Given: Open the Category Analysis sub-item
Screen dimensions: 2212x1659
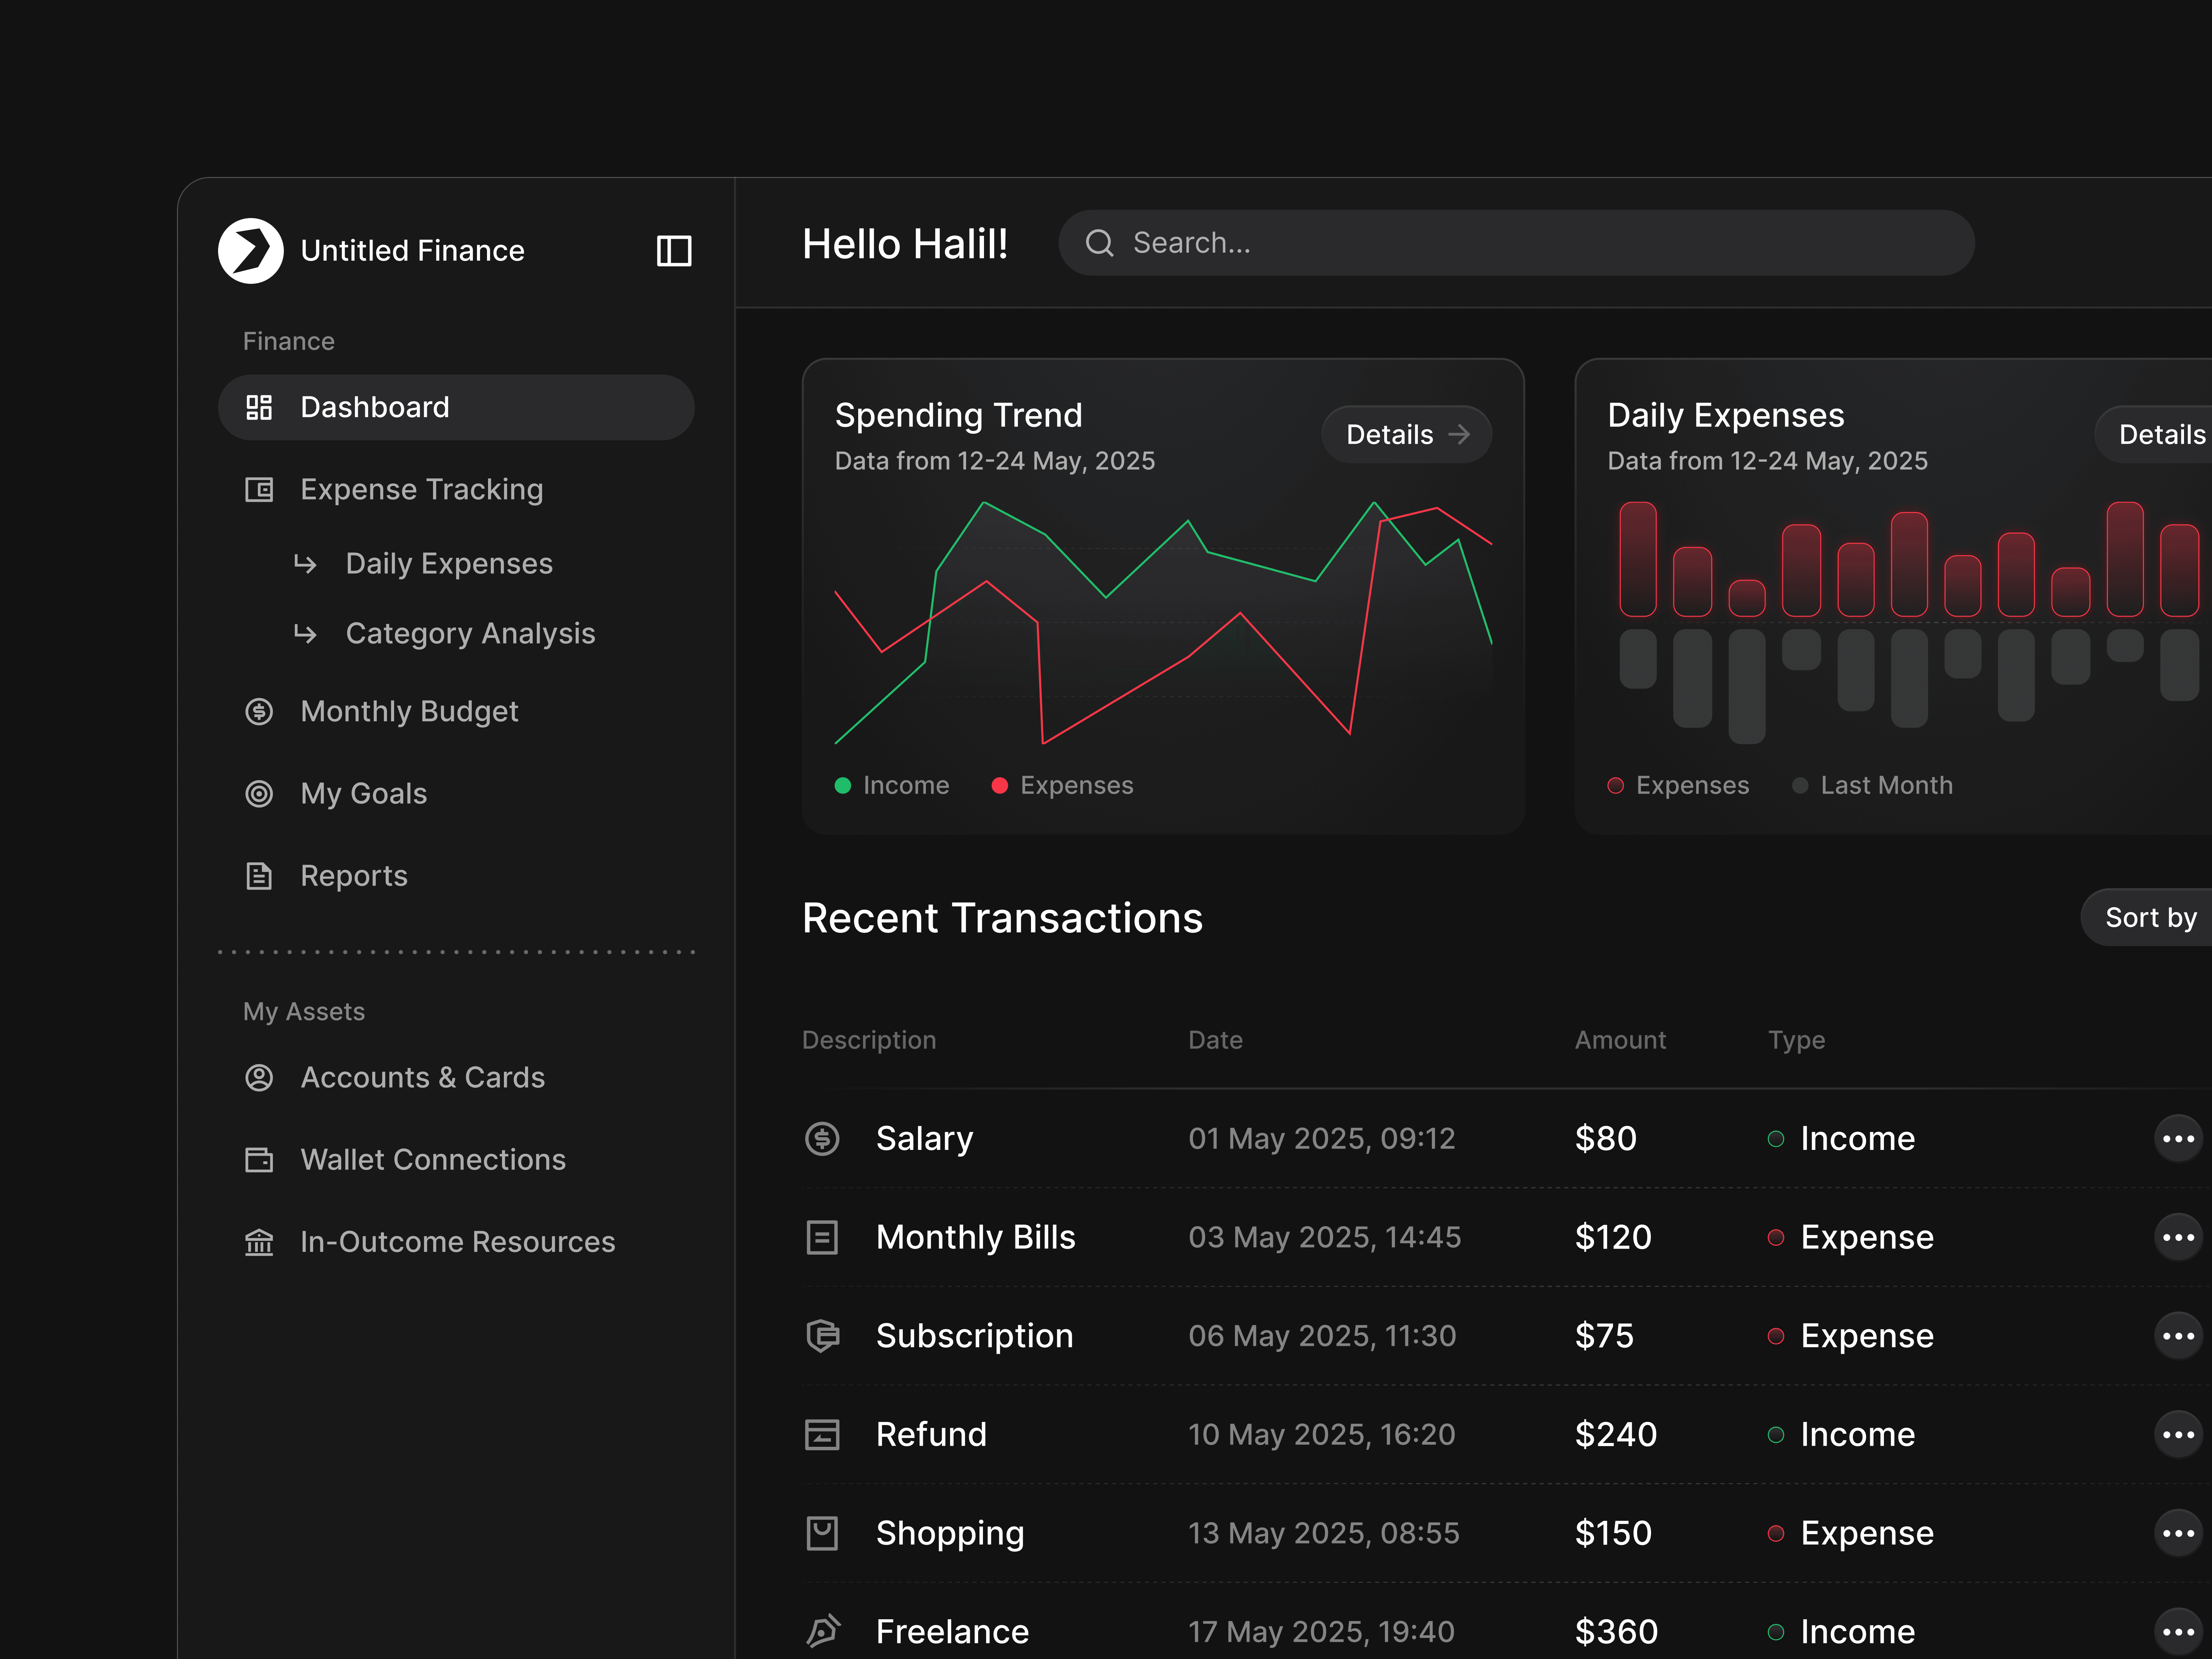Looking at the screenshot, I should 470,633.
